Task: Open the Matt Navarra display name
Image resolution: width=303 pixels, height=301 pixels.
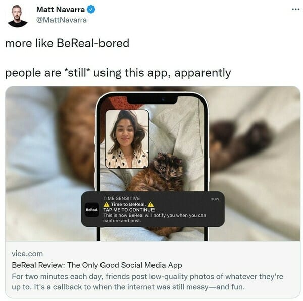Action: click(61, 9)
